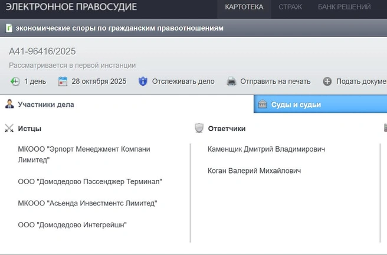Viewport: 387px width, 255px height.
Task: Open plaintiff ООО "Домодедово Интегрейшн"
Action: [x=73, y=225]
